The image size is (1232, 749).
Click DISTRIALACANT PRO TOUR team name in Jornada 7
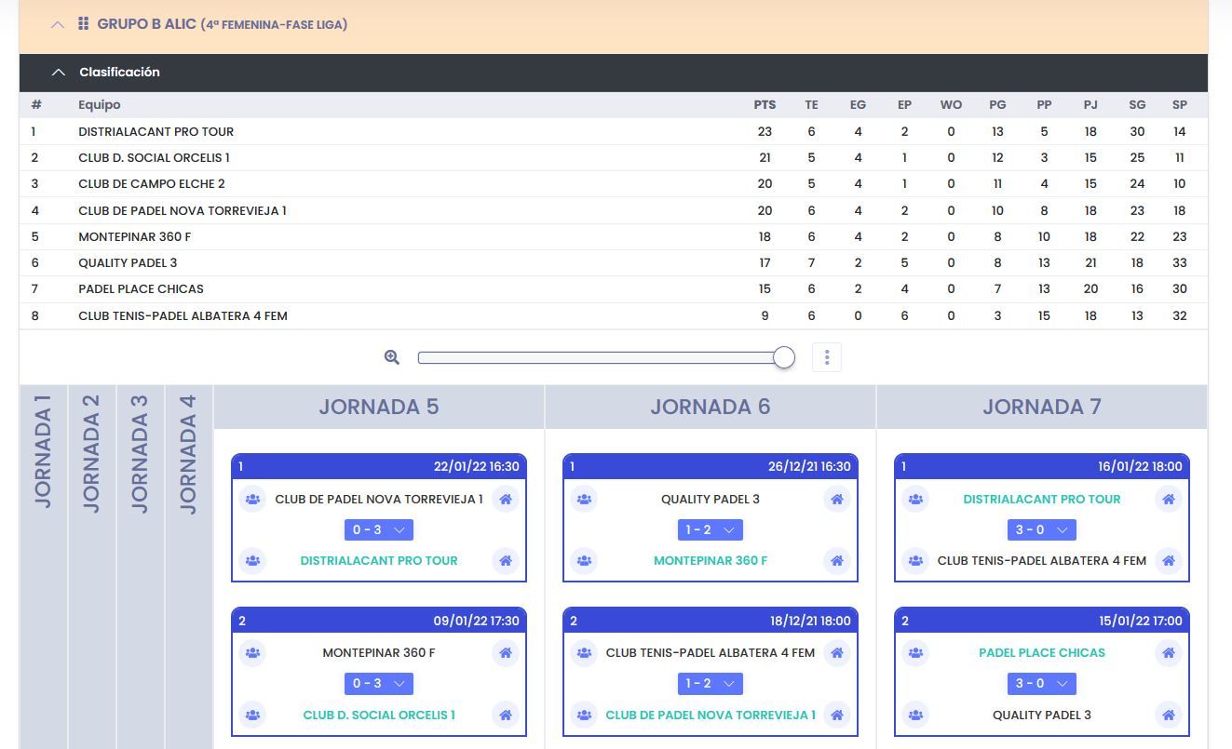point(1042,500)
